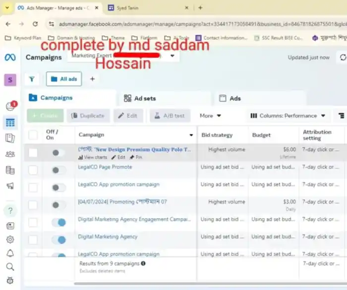Turn off Digital Marketing Agency Engagement campaign

click(x=58, y=222)
